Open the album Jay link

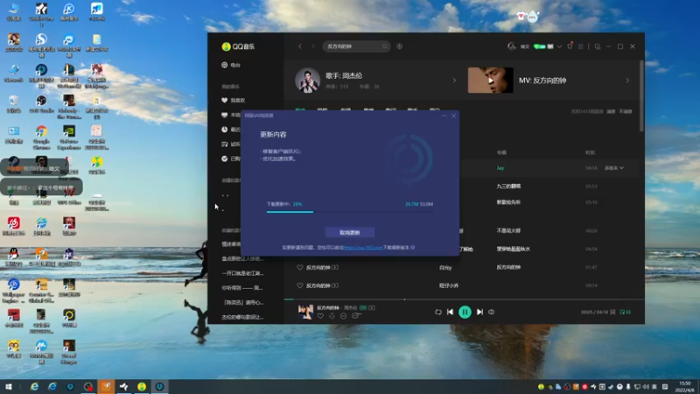[500, 168]
